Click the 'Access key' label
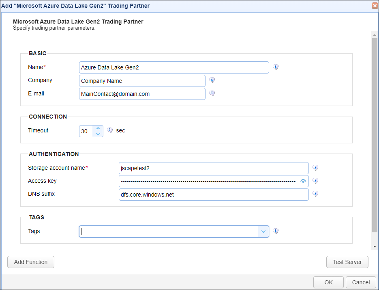This screenshot has height=290, width=379. [42, 181]
